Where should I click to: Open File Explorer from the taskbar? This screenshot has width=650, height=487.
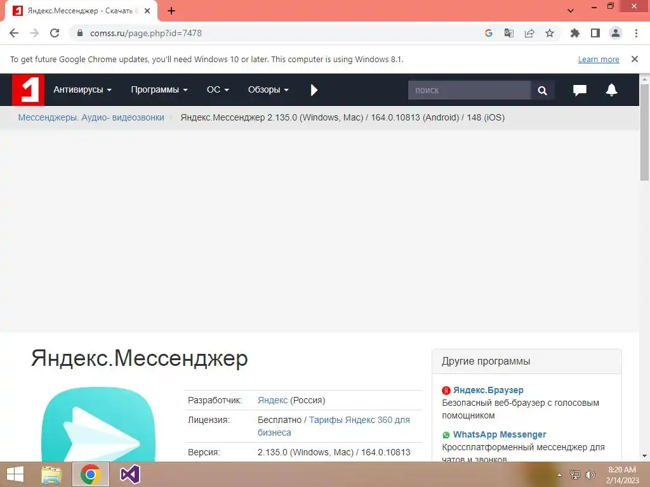51,474
